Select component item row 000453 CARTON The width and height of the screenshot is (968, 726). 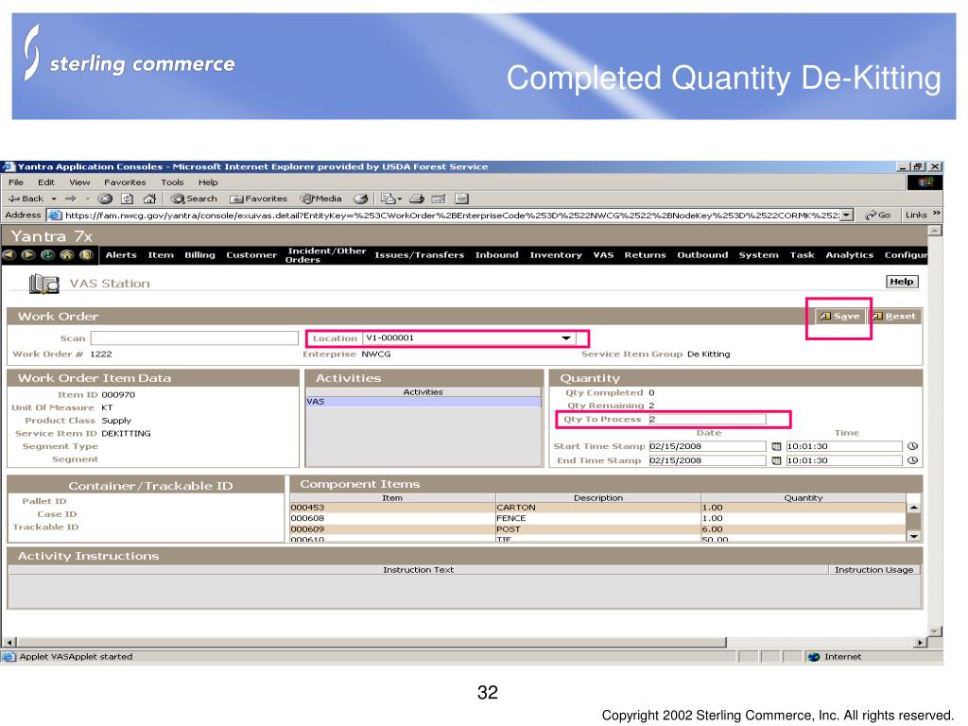(x=597, y=508)
